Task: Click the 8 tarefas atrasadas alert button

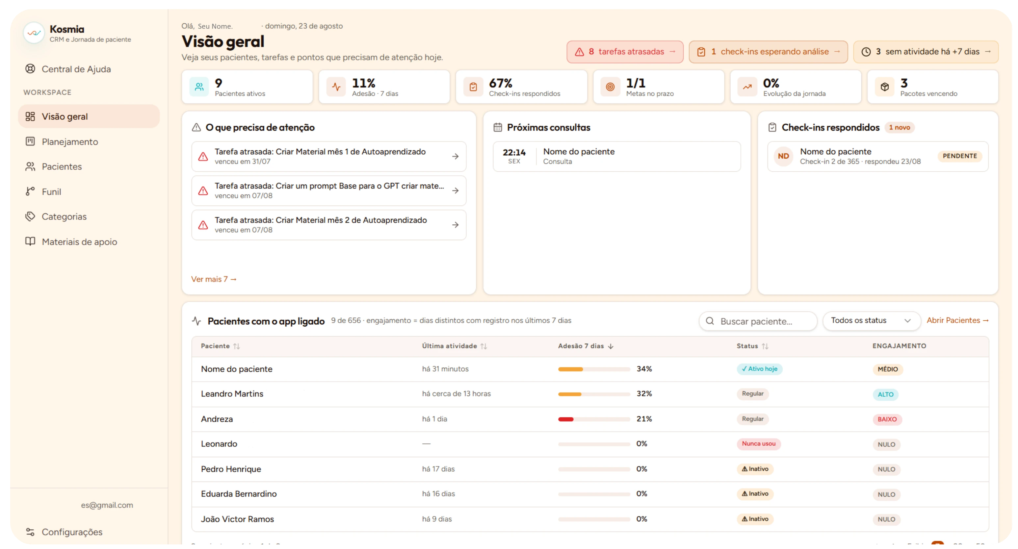Action: (x=625, y=52)
